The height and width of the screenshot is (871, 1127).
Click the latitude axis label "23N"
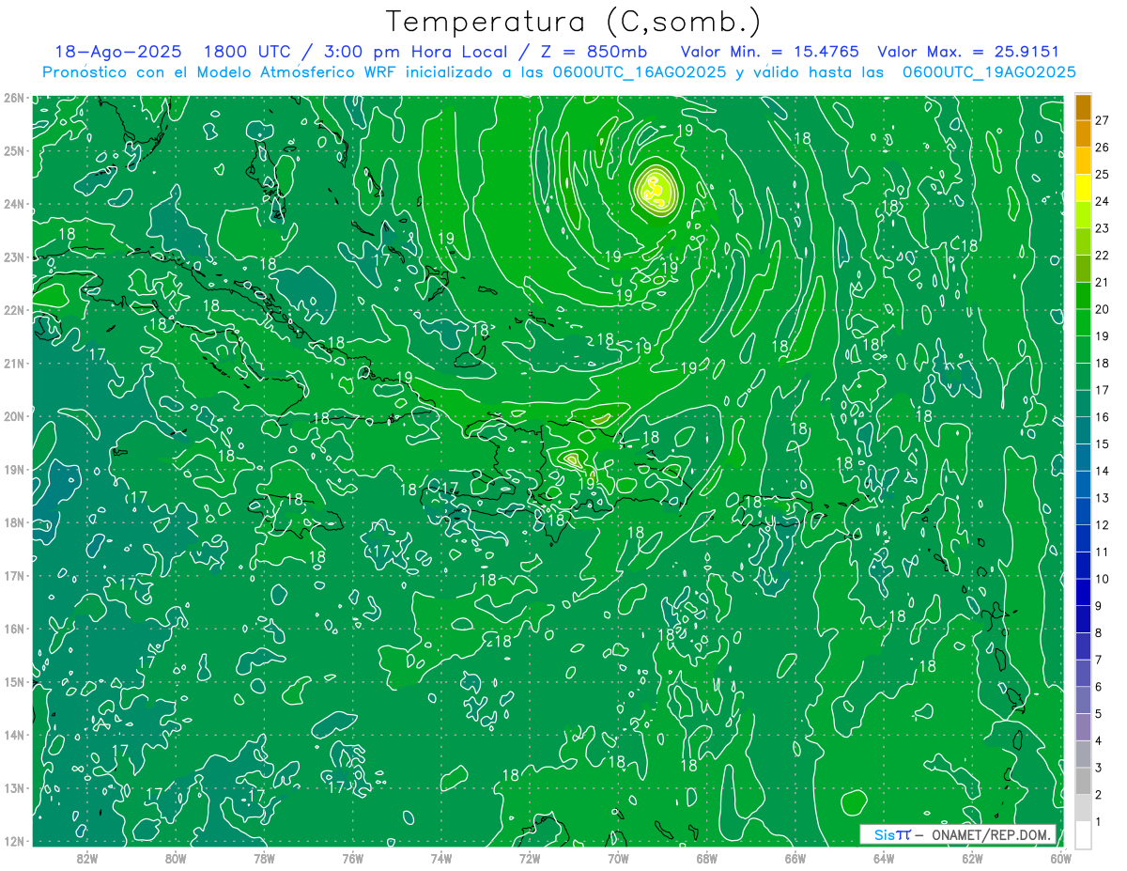tap(14, 257)
